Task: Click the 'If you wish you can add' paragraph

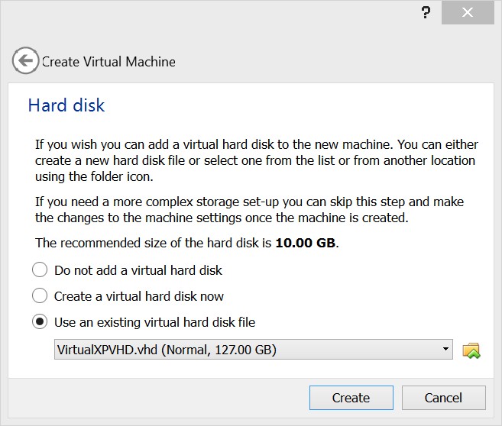Action: tap(255, 160)
